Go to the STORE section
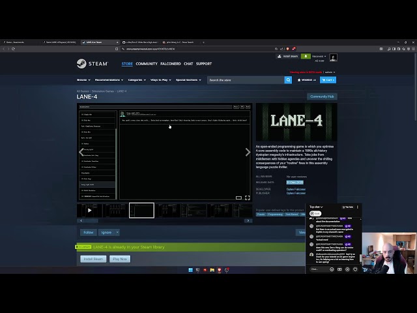The height and width of the screenshot is (313, 417). (127, 64)
